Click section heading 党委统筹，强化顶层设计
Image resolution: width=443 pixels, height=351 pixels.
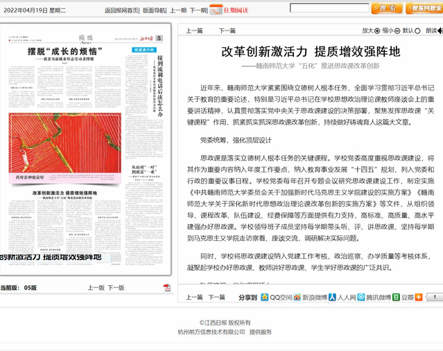coord(236,141)
